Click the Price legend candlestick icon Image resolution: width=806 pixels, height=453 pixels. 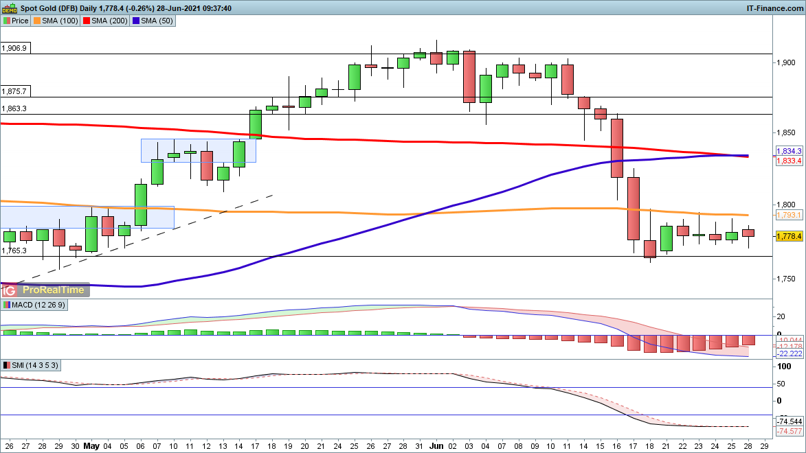point(6,21)
